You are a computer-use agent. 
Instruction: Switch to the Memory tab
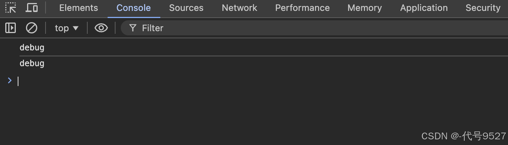click(365, 8)
